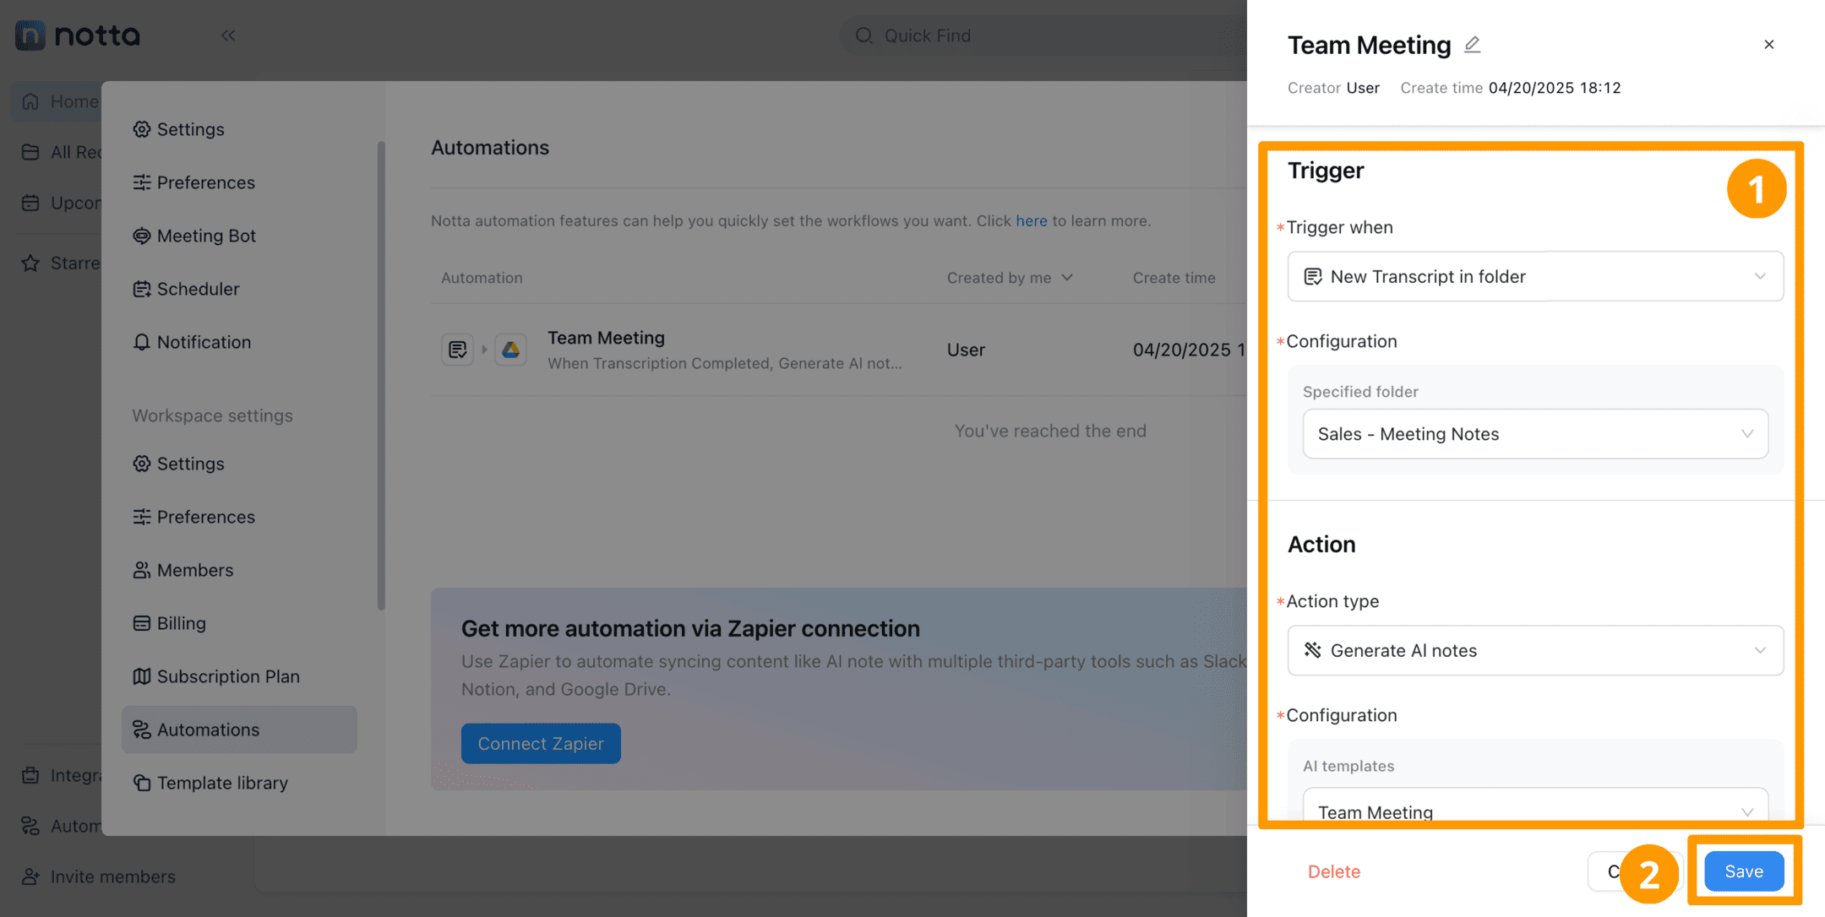This screenshot has width=1825, height=917.
Task: Click the Invite members option
Action: pyautogui.click(x=99, y=876)
